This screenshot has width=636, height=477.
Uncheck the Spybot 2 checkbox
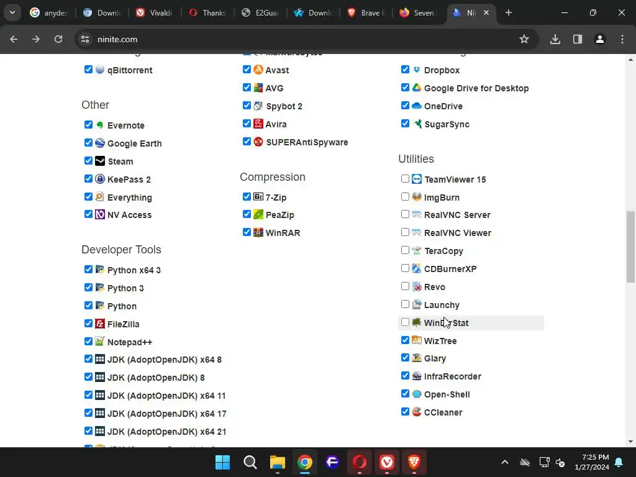coord(247,105)
